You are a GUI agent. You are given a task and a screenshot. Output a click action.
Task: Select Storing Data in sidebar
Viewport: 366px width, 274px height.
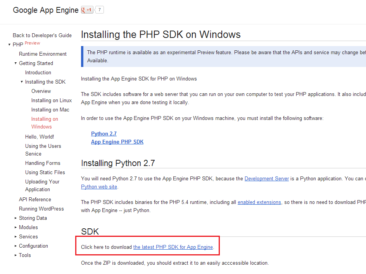[33, 218]
